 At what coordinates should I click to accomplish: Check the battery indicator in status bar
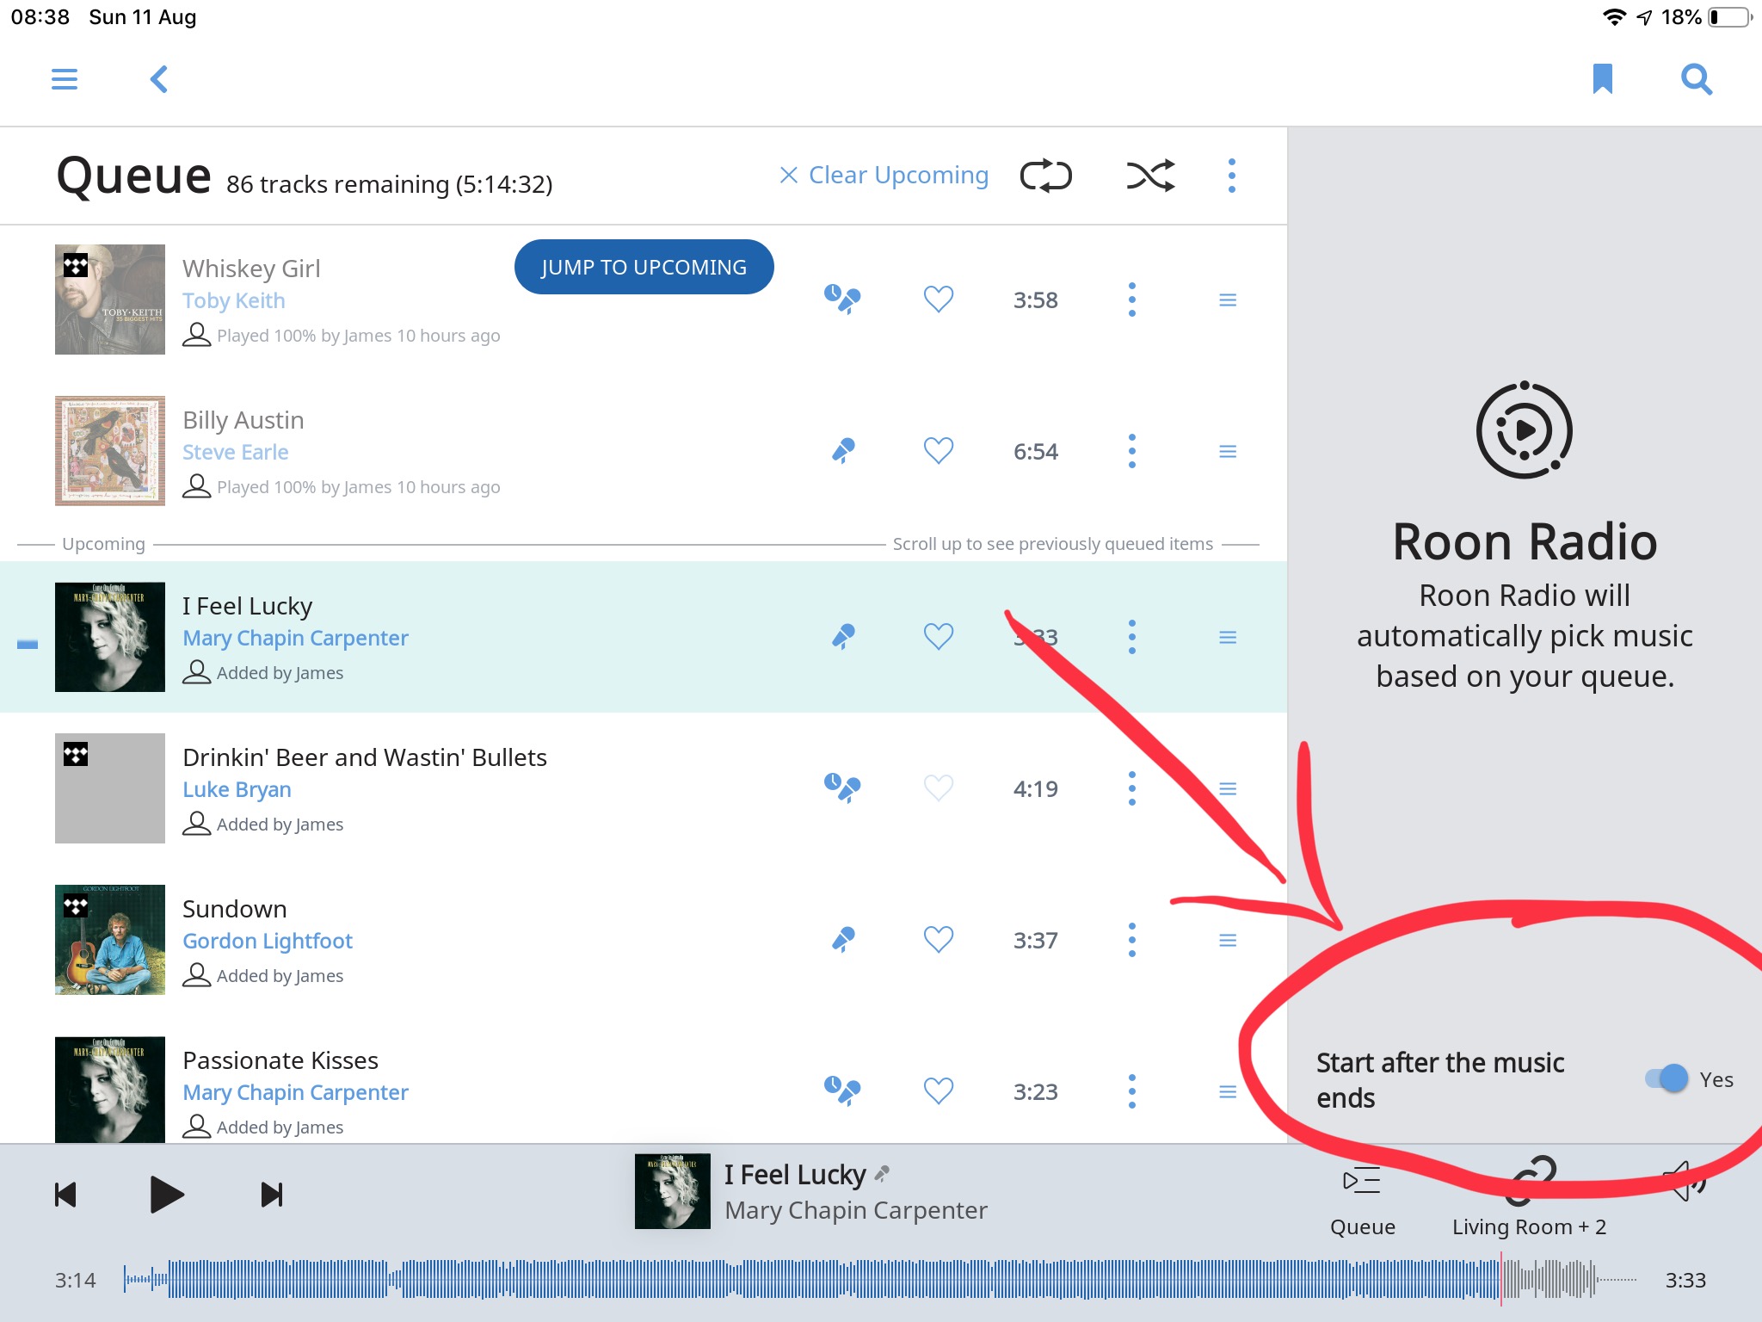[x=1731, y=17]
